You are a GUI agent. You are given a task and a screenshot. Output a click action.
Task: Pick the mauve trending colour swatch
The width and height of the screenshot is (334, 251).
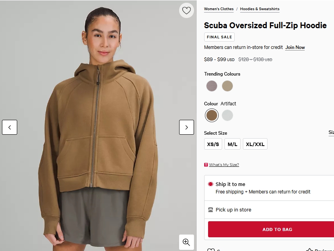212,86
